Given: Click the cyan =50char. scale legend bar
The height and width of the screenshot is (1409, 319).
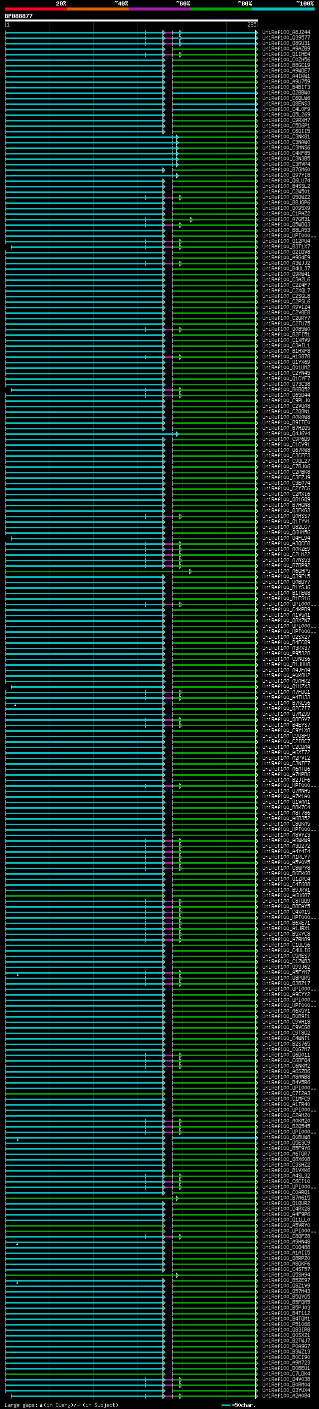Looking at the screenshot, I should click(226, 1405).
